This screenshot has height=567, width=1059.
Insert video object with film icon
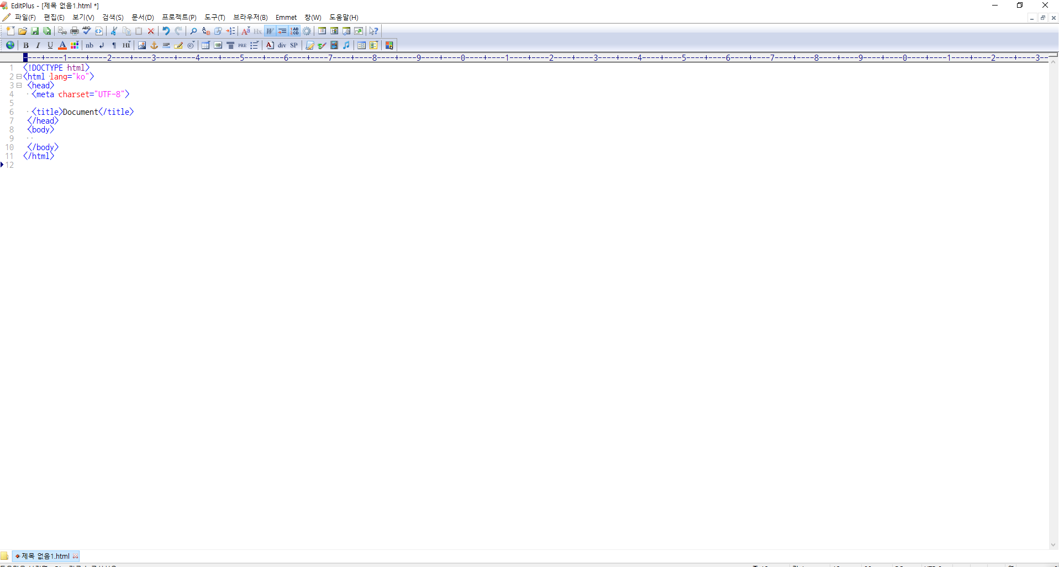[x=334, y=45]
